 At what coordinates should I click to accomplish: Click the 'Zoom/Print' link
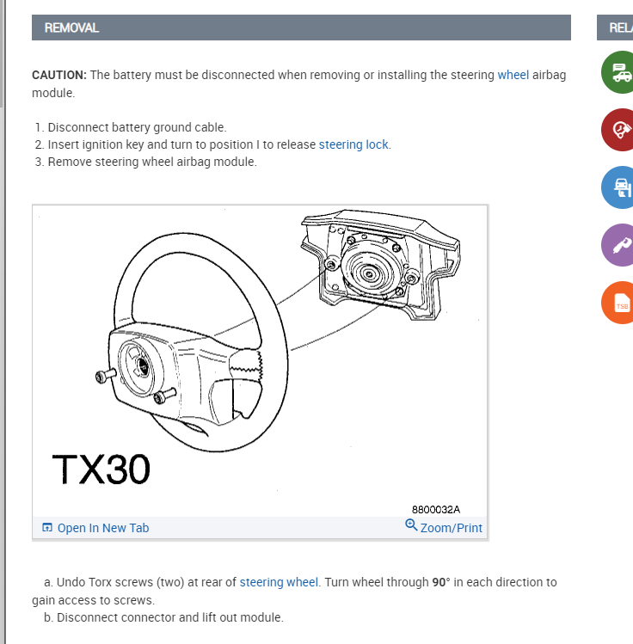point(451,528)
